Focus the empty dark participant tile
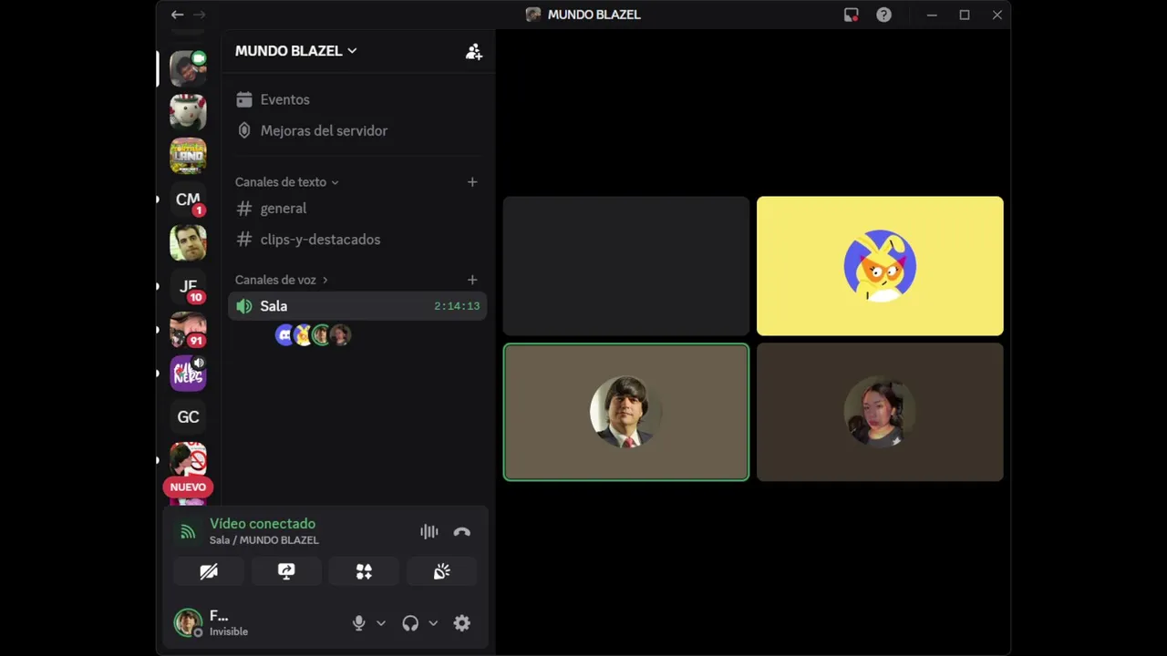This screenshot has width=1167, height=656. tap(626, 266)
